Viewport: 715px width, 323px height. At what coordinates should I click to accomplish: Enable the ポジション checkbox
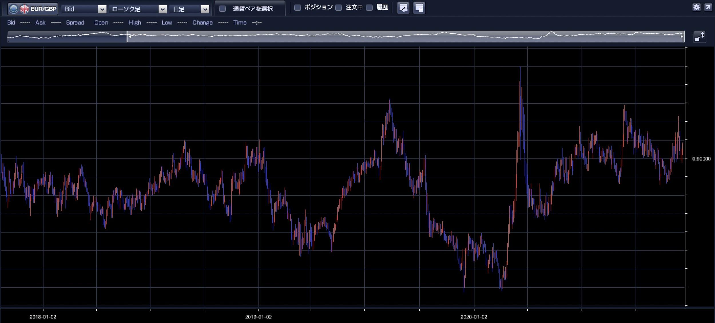click(x=298, y=8)
